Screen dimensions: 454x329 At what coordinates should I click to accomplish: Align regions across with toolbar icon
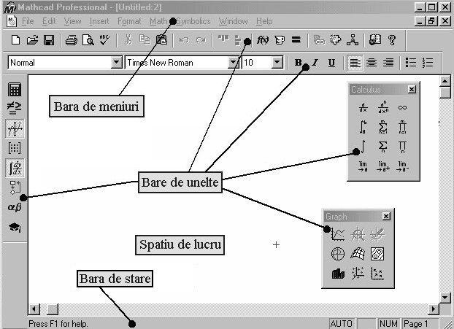pos(223,39)
